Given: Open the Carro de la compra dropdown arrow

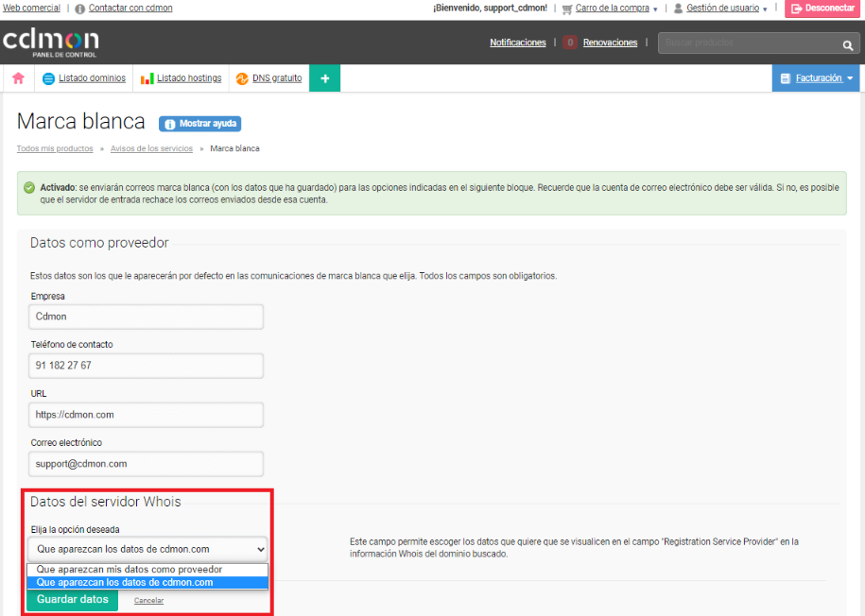Looking at the screenshot, I should (x=655, y=9).
